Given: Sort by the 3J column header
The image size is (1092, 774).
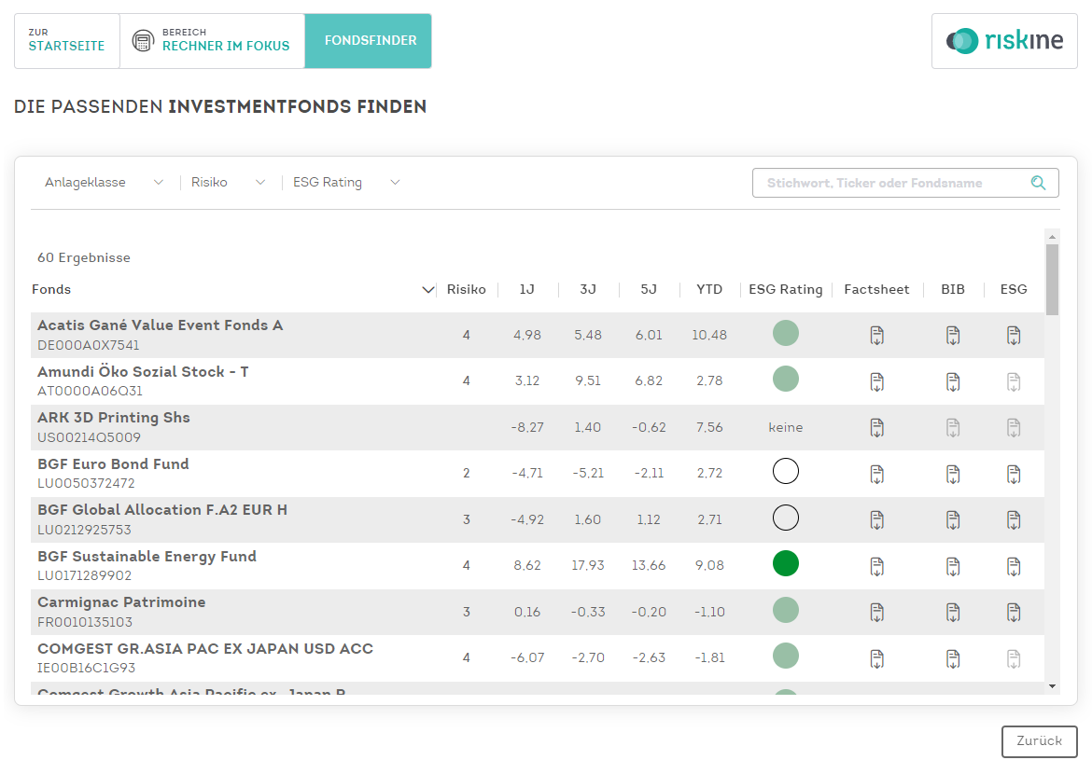Looking at the screenshot, I should [x=588, y=290].
